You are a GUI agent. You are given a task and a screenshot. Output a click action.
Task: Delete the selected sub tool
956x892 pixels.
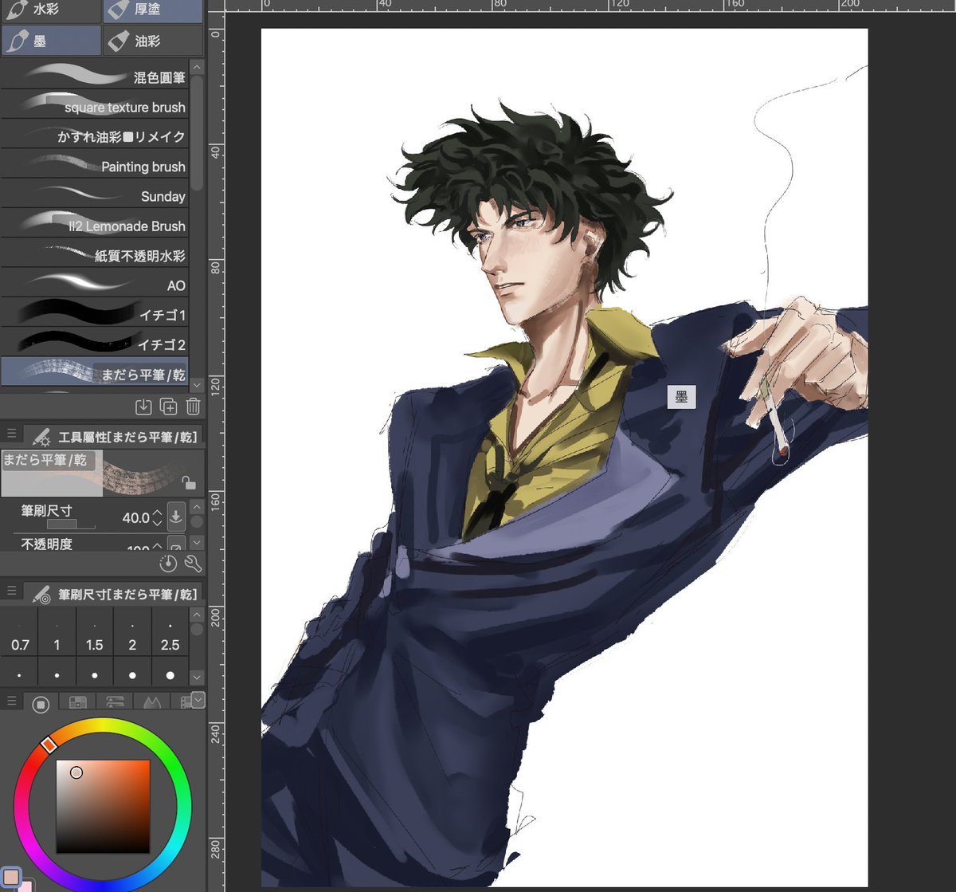[x=193, y=407]
